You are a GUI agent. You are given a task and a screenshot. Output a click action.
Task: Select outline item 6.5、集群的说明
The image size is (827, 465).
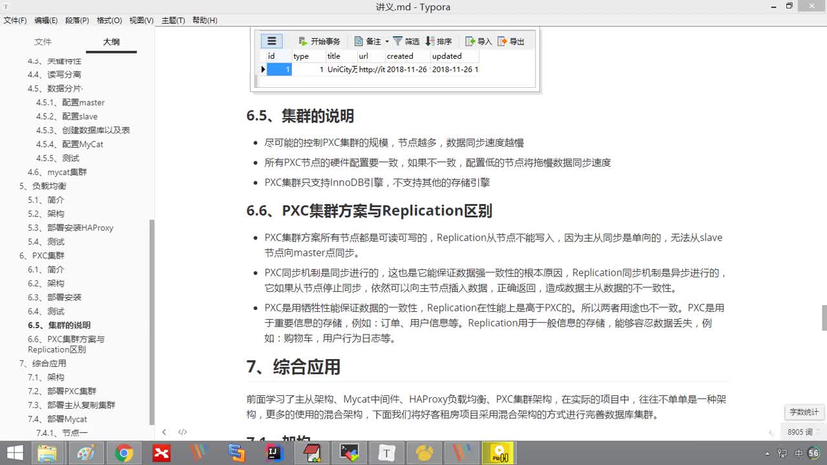[x=59, y=325]
